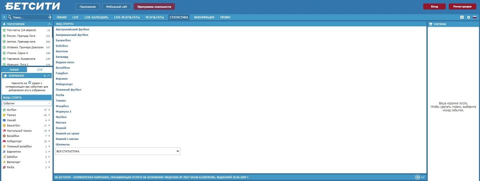480x181 pixels.
Task: Open Программа лояльности button
Action: pyautogui.click(x=154, y=6)
